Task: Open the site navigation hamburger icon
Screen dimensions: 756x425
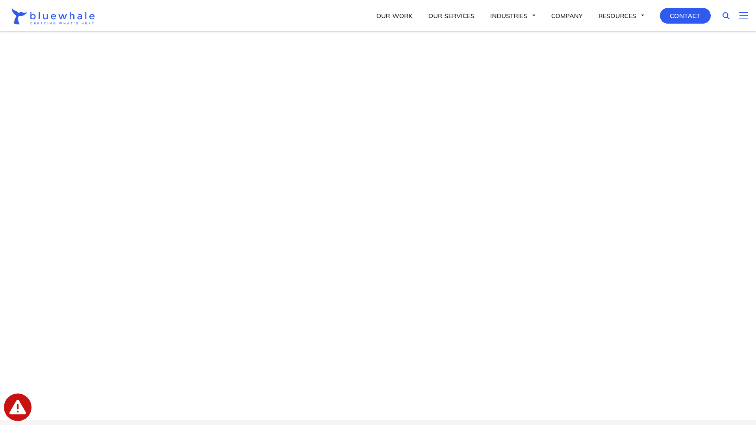Action: [x=743, y=16]
